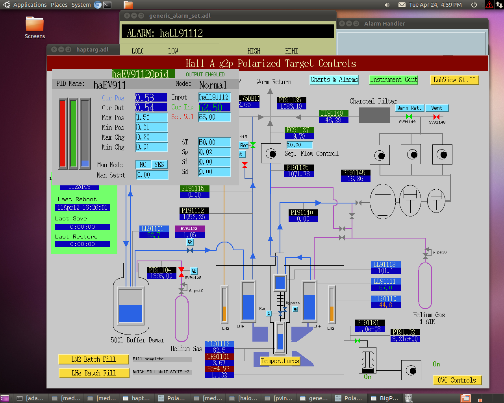
Task: Click the SV91148 red valve icon
Action: click(436, 116)
